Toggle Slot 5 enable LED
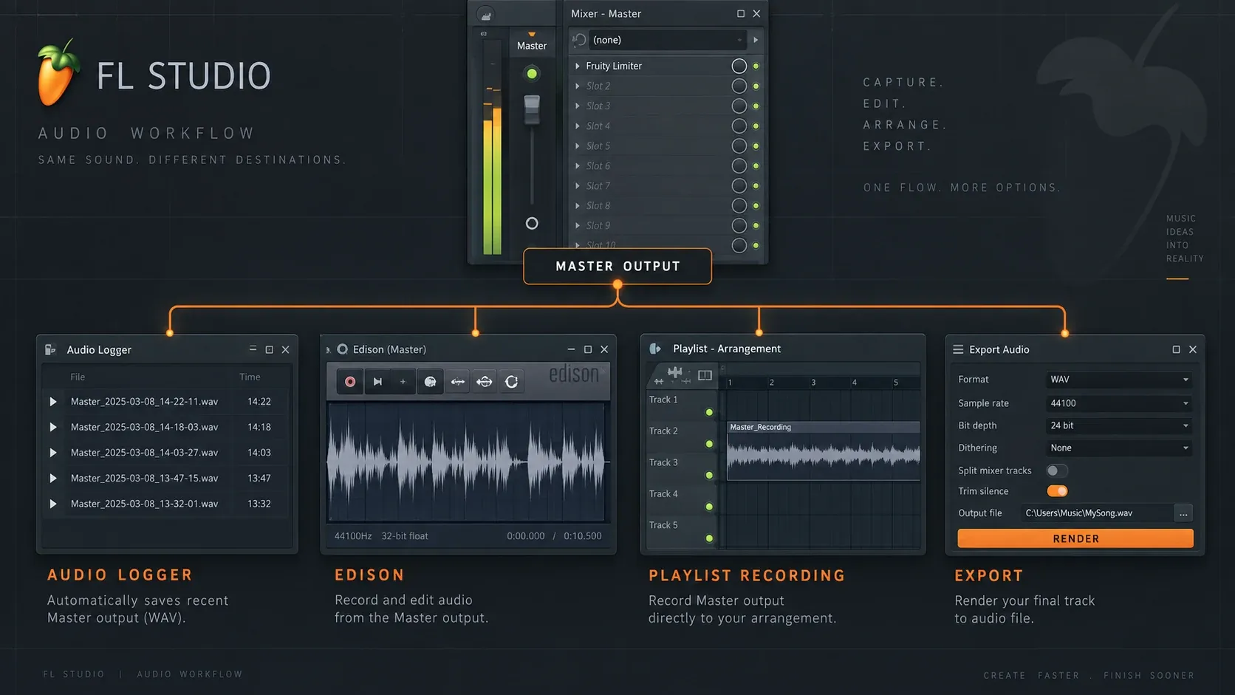 pyautogui.click(x=756, y=146)
